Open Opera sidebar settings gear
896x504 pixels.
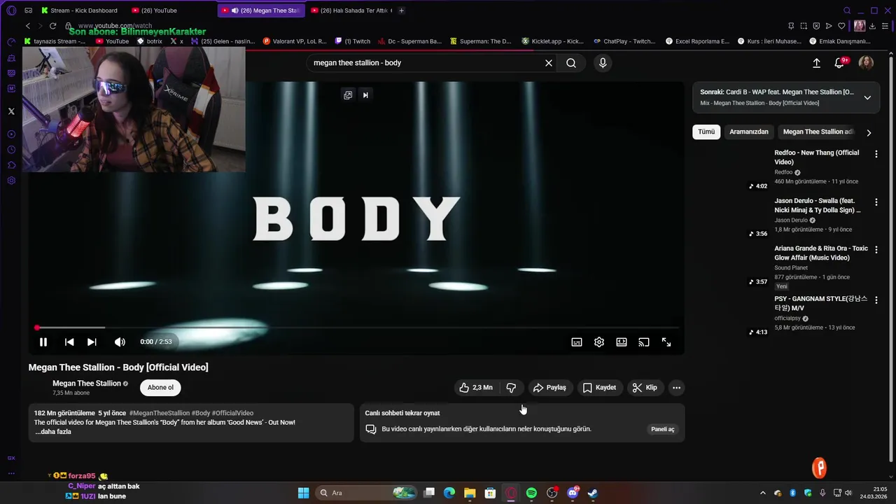coord(11,181)
